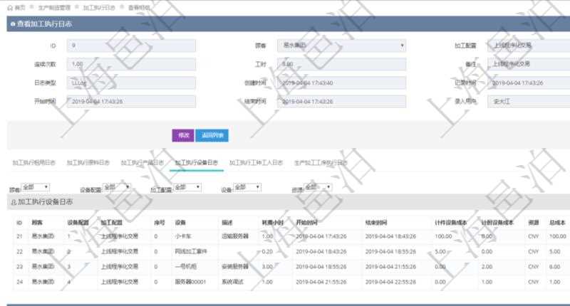570x306 pixels.
Task: Switch to 加工执行原料日志 tab
Action: [88, 163]
